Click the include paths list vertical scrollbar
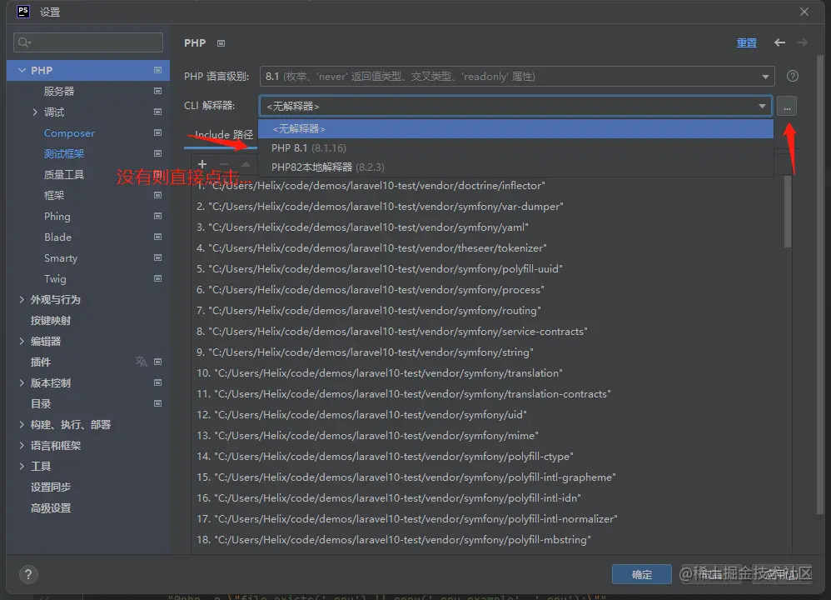 [788, 212]
